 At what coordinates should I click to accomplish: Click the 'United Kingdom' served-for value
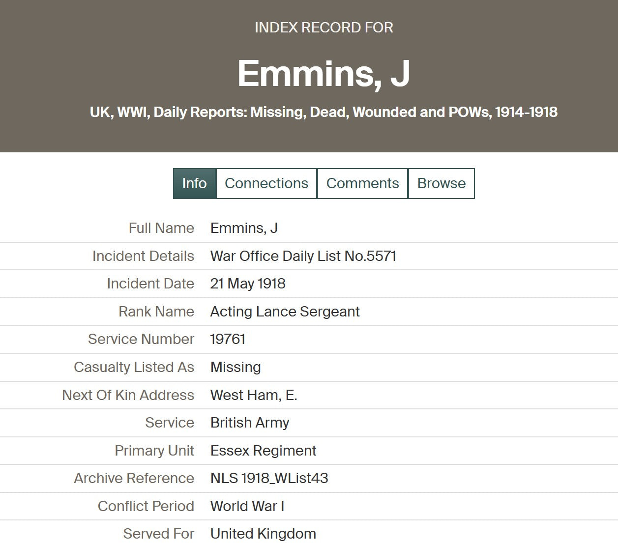click(x=263, y=534)
